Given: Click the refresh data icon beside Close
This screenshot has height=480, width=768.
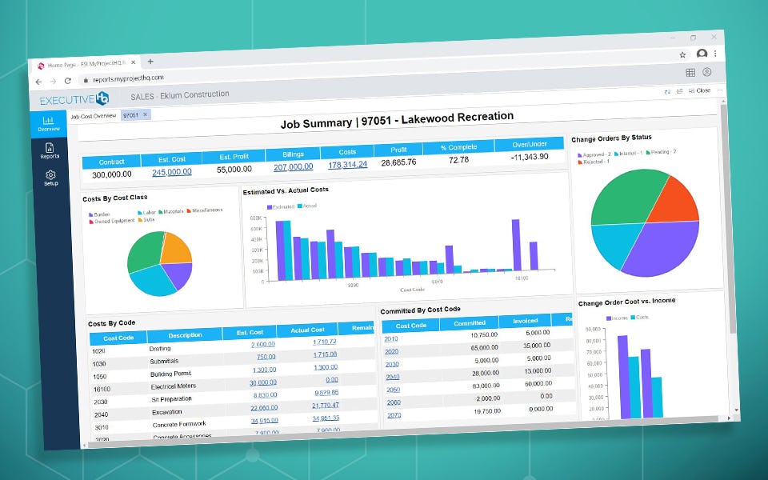Looking at the screenshot, I should 667,91.
